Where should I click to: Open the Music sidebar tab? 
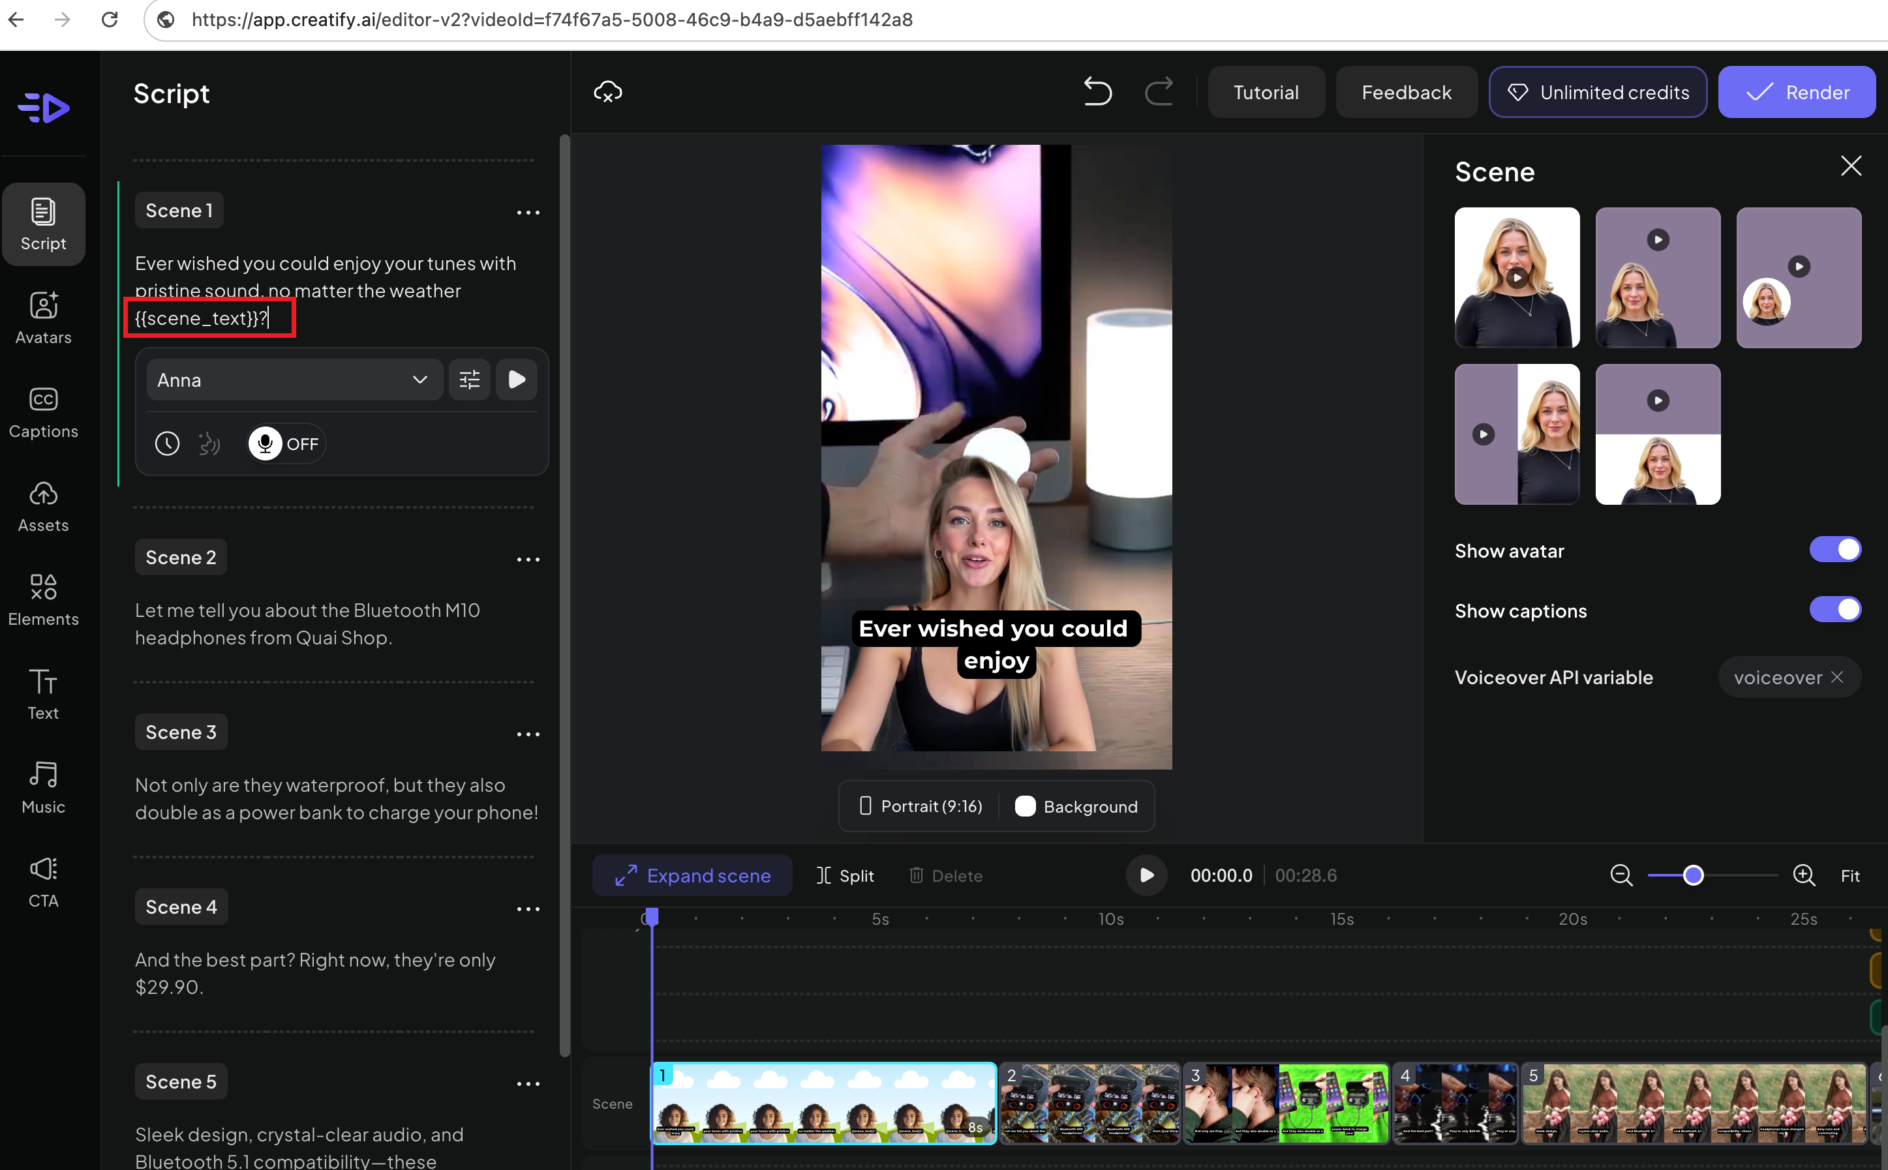pyautogui.click(x=43, y=788)
